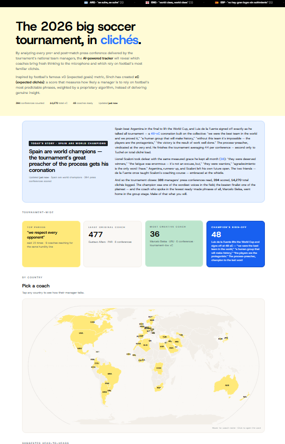The height and width of the screenshot is (444, 285).
Task: Select Mexico (MEX) on the map
Action: (x=80, y=348)
